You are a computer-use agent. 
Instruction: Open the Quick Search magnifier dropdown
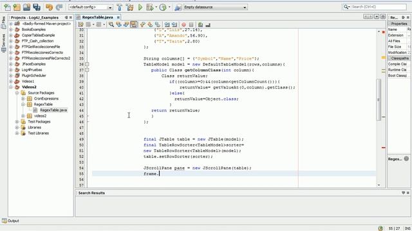click(x=346, y=7)
